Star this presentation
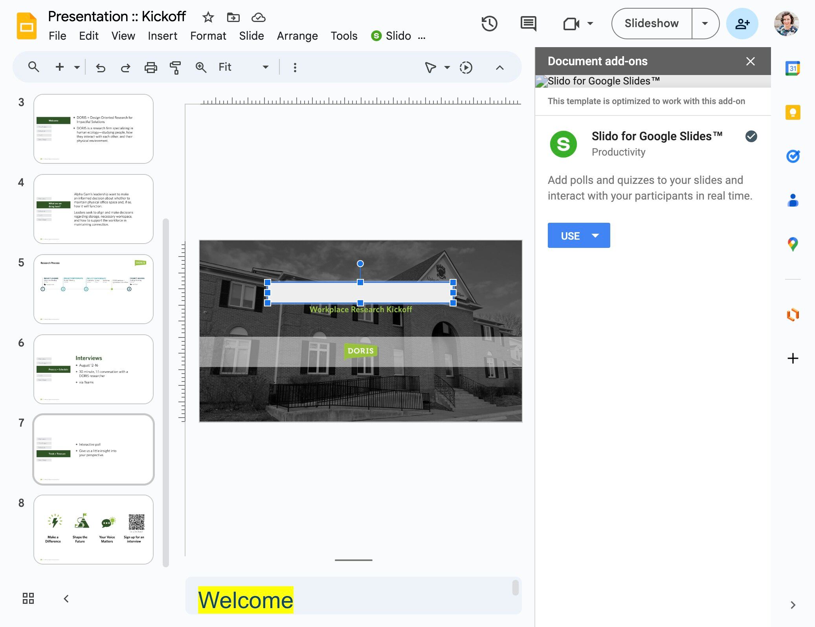Viewport: 815px width, 627px height. coord(208,17)
